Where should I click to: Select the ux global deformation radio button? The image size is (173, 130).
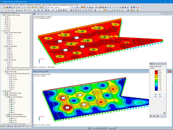[6, 19]
